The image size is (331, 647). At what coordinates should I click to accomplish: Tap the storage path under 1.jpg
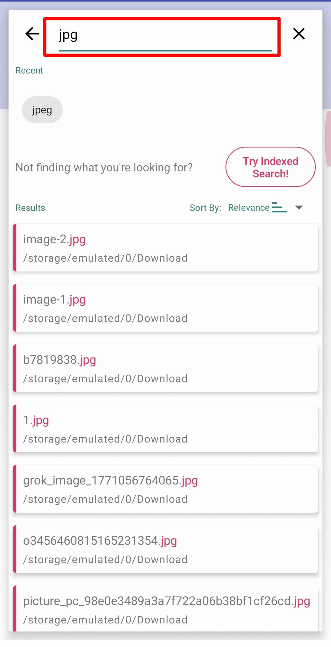[x=105, y=439]
